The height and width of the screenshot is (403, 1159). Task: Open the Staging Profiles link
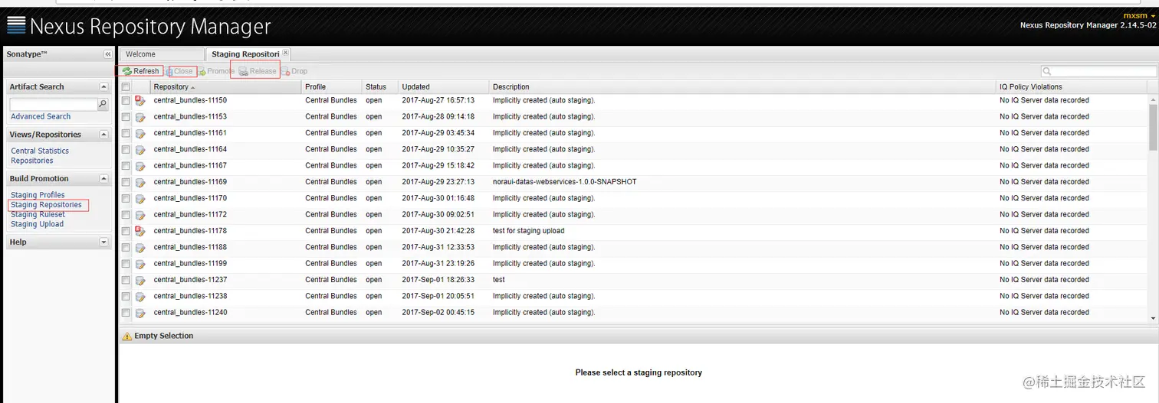point(38,195)
